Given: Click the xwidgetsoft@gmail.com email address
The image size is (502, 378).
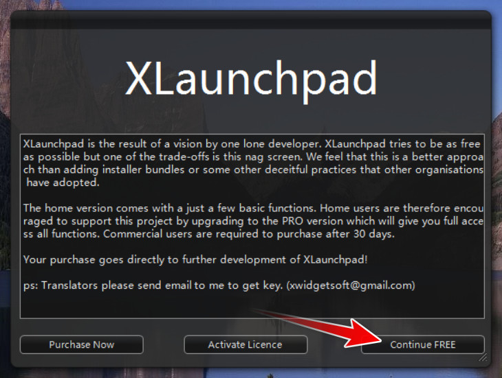Looking at the screenshot, I should [x=351, y=285].
